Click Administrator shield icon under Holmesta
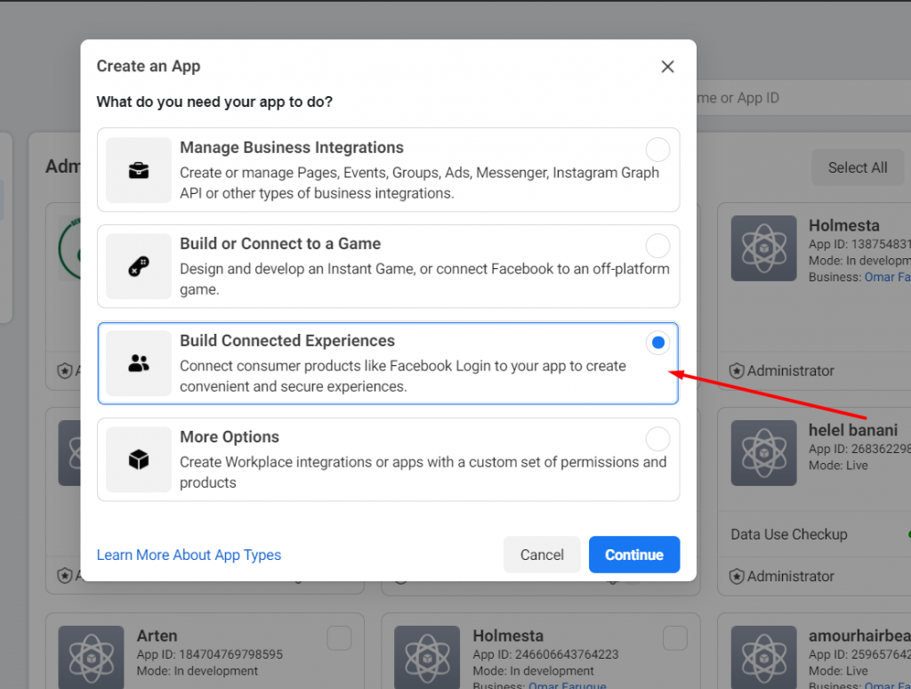This screenshot has width=911, height=689. [x=737, y=370]
